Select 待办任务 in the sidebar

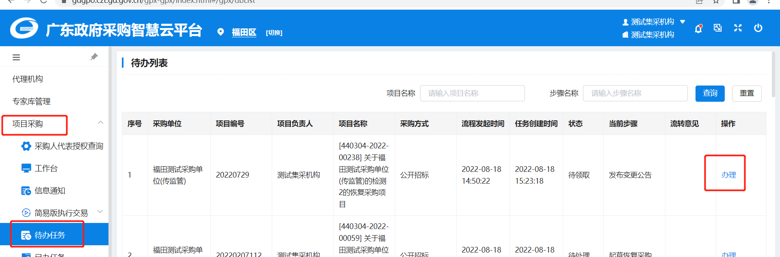click(50, 235)
